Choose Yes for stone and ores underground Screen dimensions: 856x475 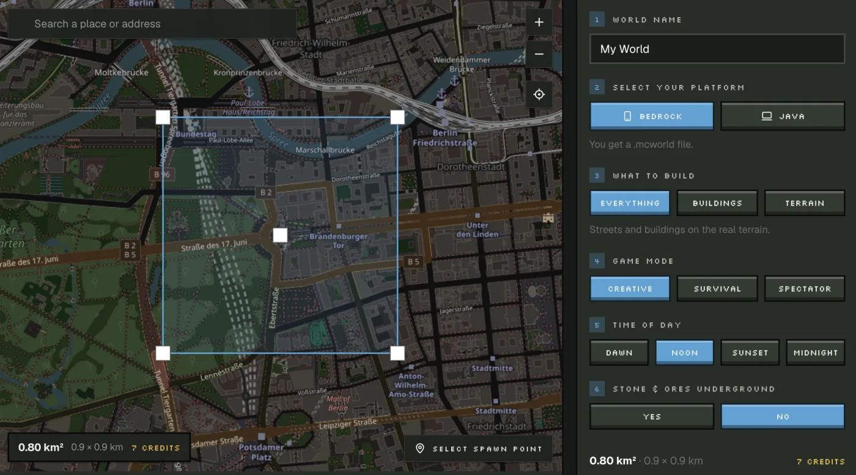[652, 416]
